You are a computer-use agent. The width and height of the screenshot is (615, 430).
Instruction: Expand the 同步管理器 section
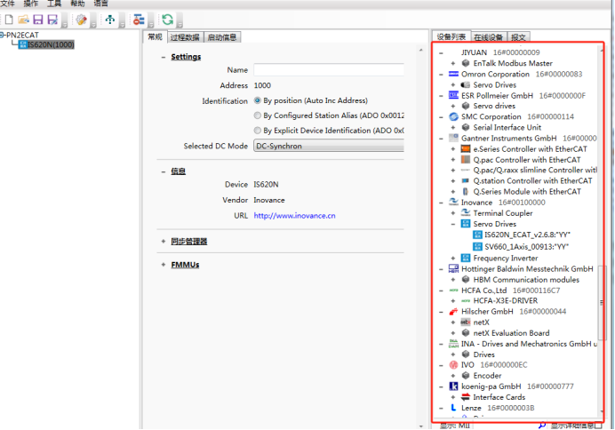click(164, 241)
